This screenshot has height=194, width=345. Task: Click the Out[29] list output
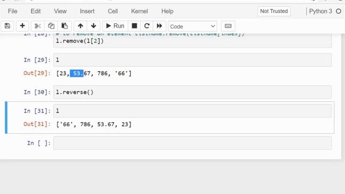(94, 73)
